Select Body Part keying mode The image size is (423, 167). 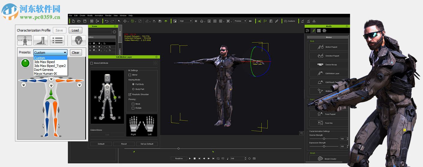pos(133,89)
